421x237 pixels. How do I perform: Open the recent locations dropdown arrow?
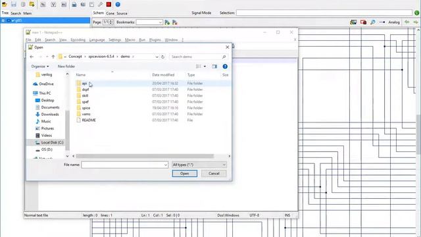coord(47,57)
